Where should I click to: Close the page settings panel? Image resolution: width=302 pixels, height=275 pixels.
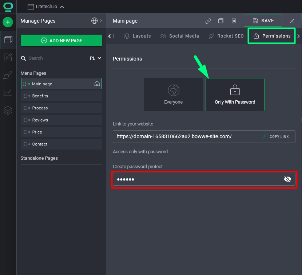pos(292,21)
